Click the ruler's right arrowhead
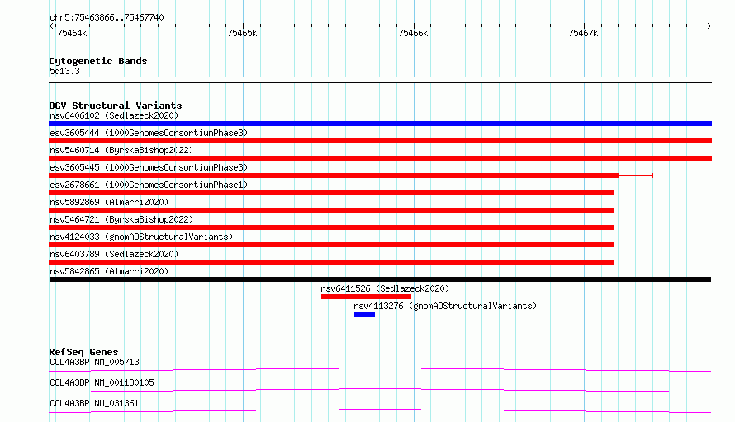Screen dimensions: 735x422 point(709,26)
